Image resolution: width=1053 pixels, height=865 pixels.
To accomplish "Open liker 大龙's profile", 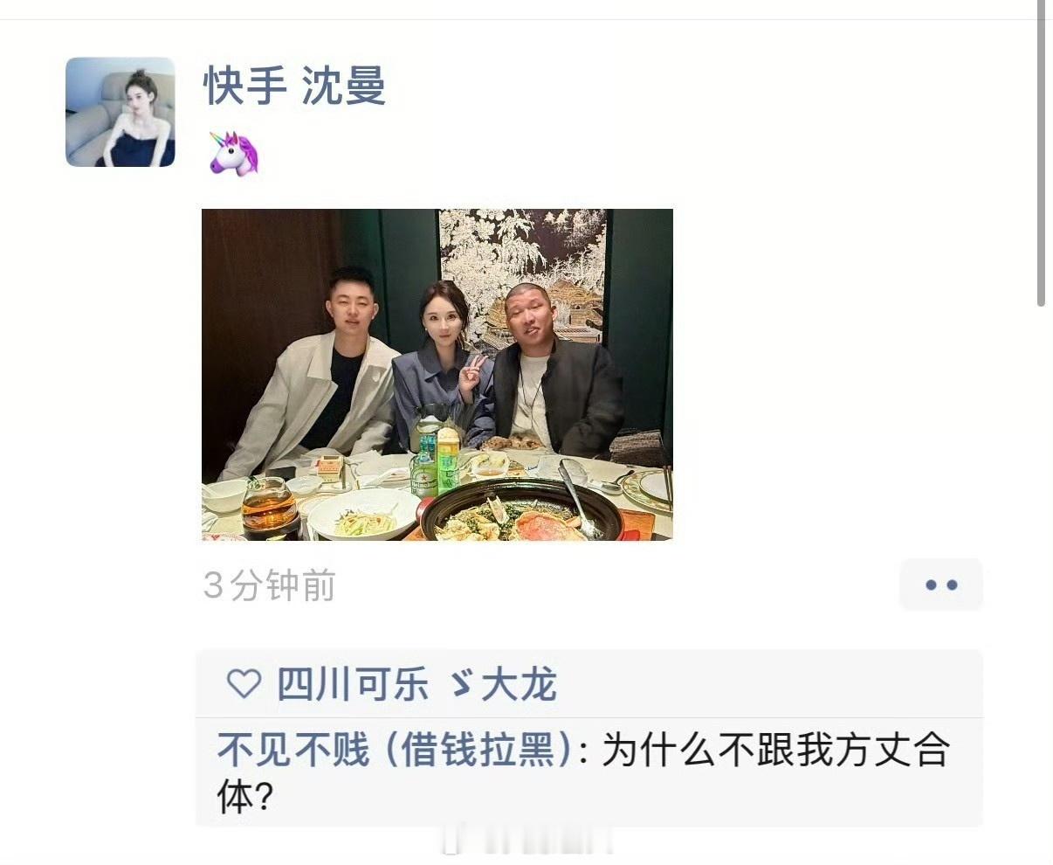I will (x=519, y=684).
